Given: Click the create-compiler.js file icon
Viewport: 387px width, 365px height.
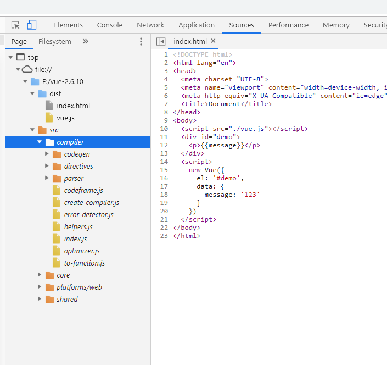Looking at the screenshot, I should tap(57, 202).
